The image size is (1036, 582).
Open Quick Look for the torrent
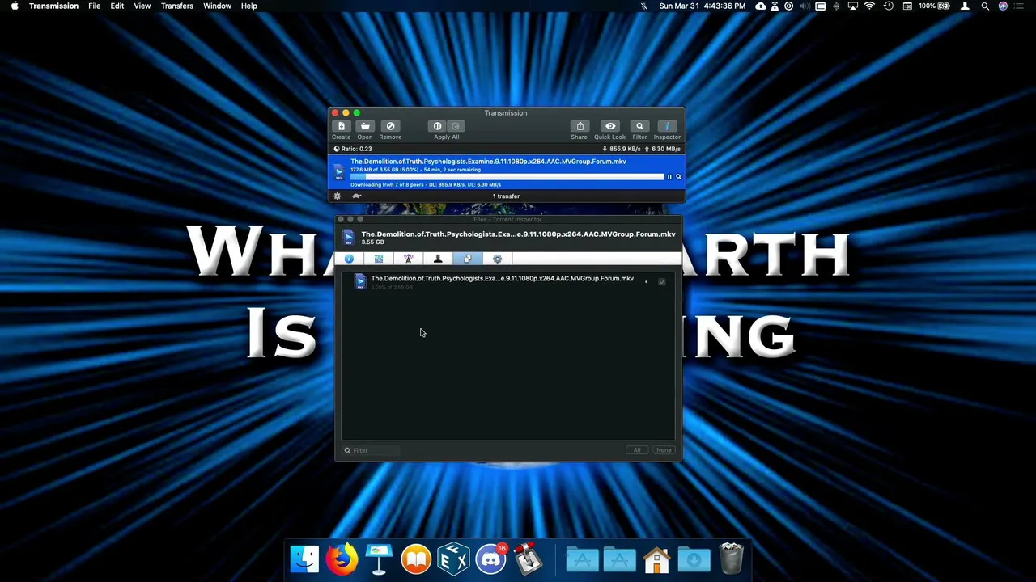click(x=610, y=126)
